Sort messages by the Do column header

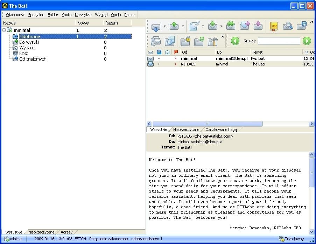pos(233,52)
